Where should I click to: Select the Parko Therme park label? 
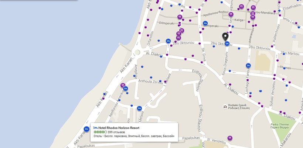pyautogui.click(x=280, y=126)
